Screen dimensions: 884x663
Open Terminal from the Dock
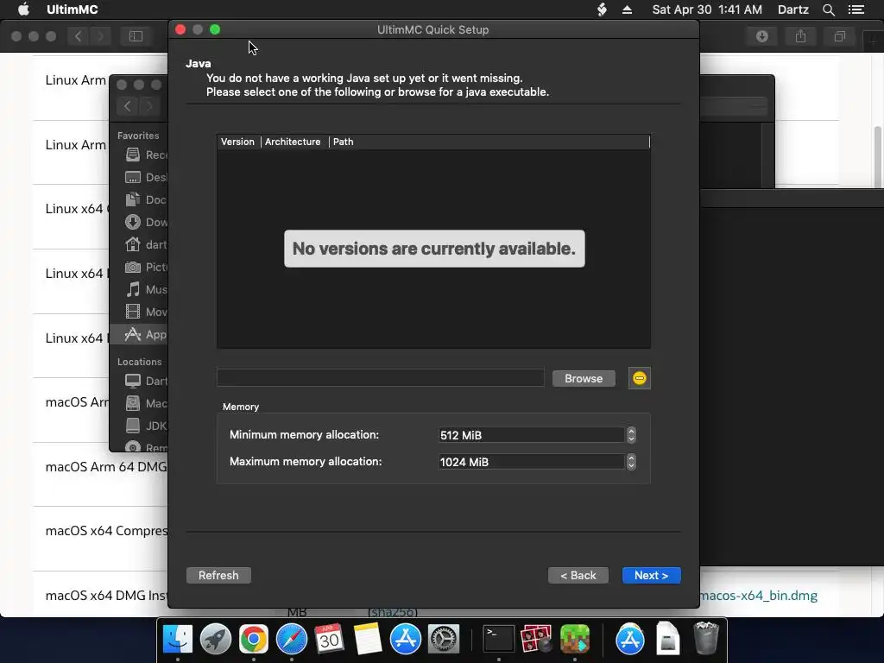coord(499,640)
